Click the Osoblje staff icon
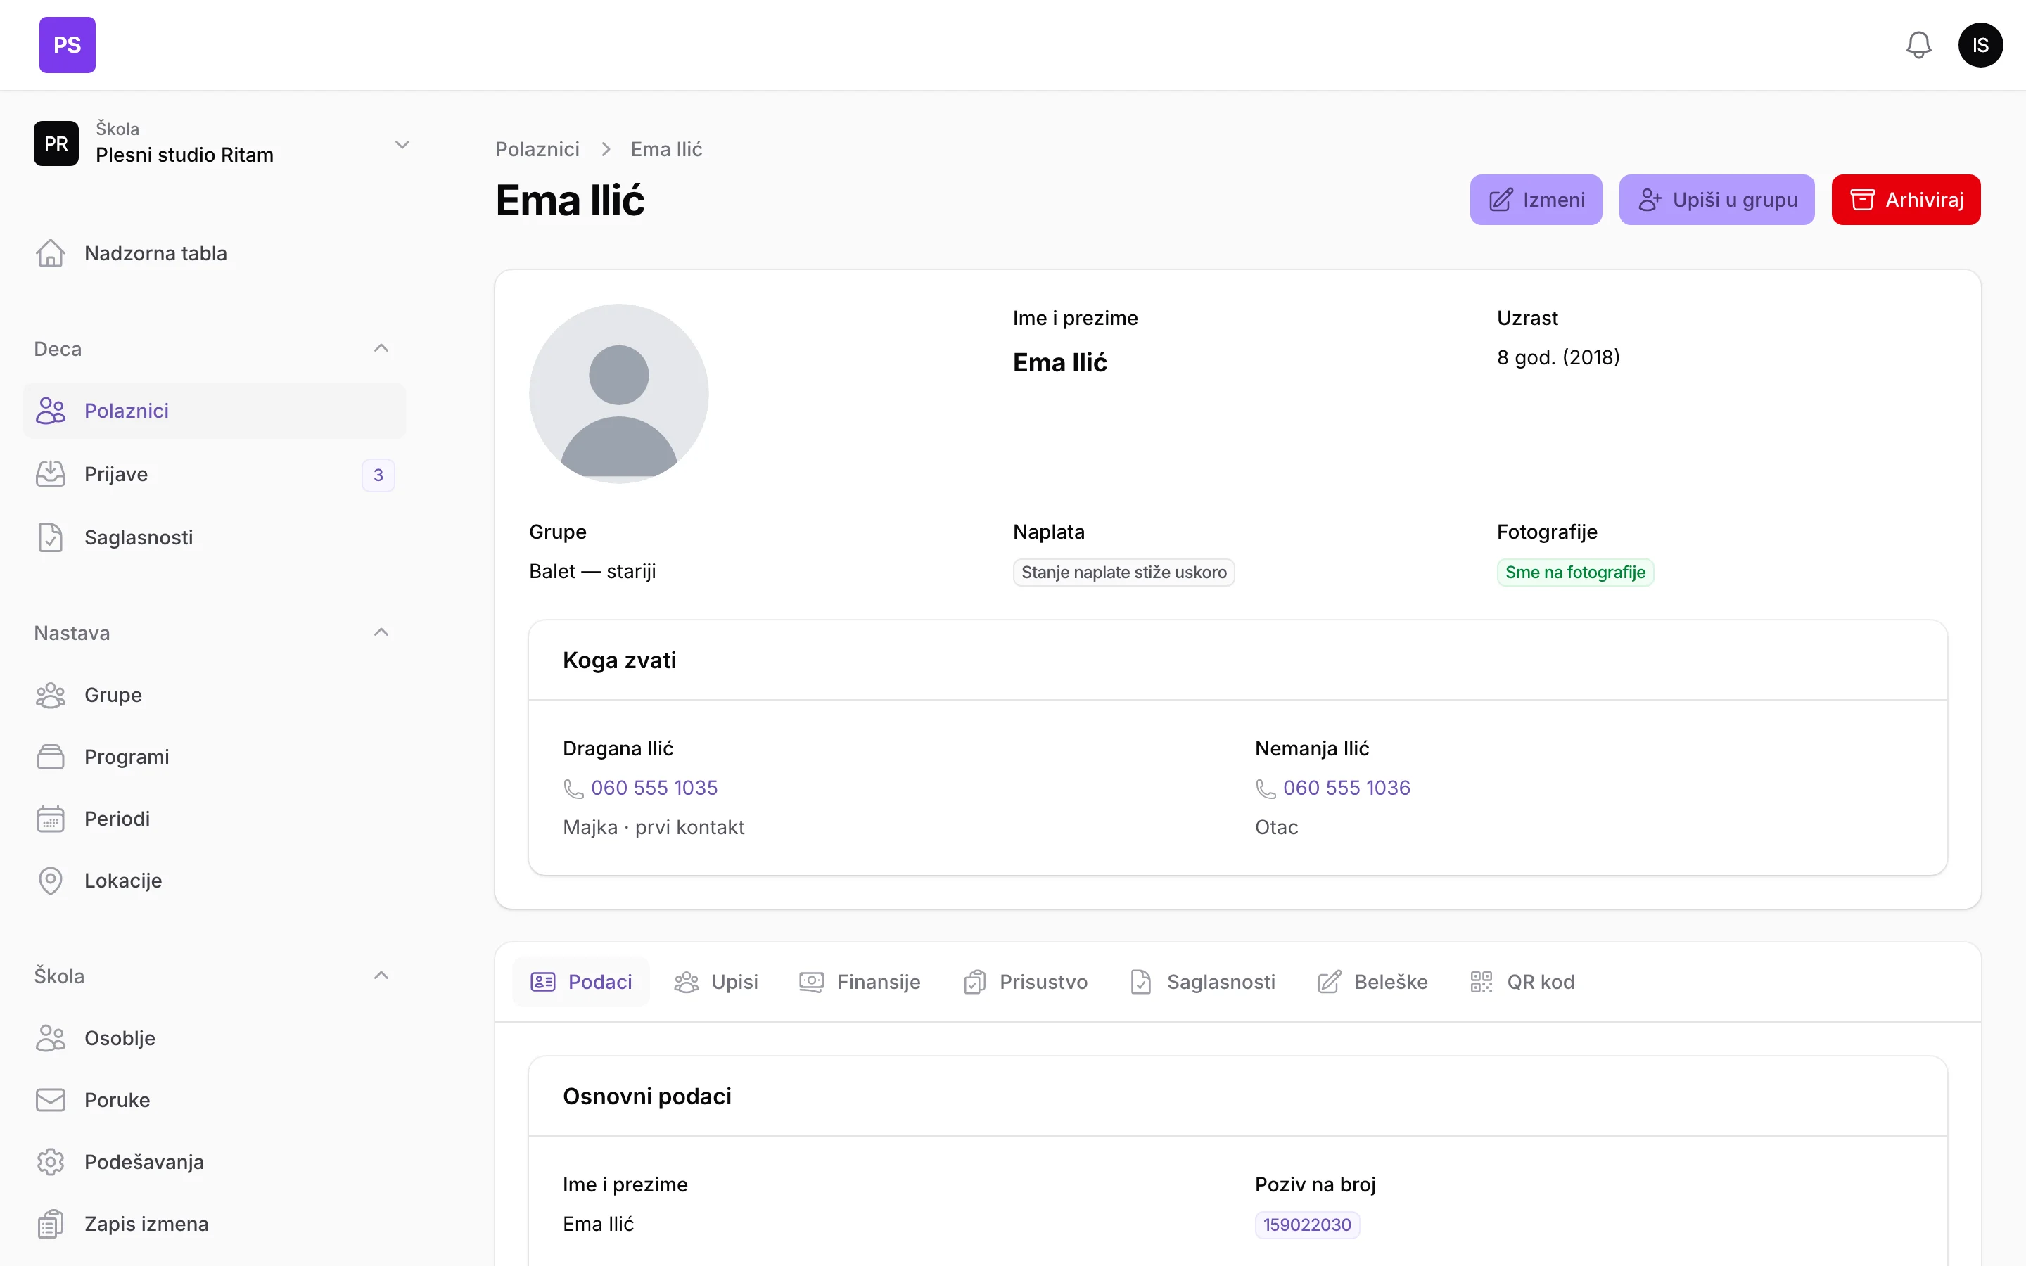The image size is (2026, 1266). click(50, 1038)
